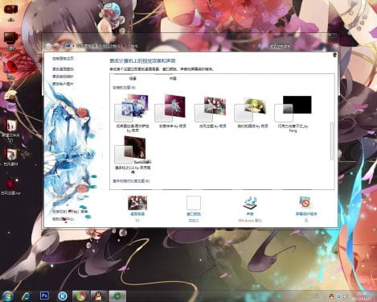Click the green taskbar icon beside QQ
The image size is (377, 302).
(x=117, y=296)
